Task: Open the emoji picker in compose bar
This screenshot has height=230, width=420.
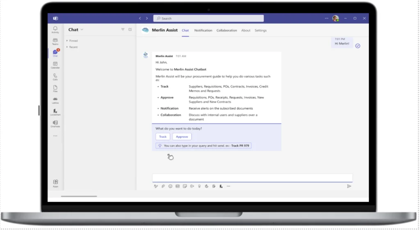Action: tap(170, 186)
